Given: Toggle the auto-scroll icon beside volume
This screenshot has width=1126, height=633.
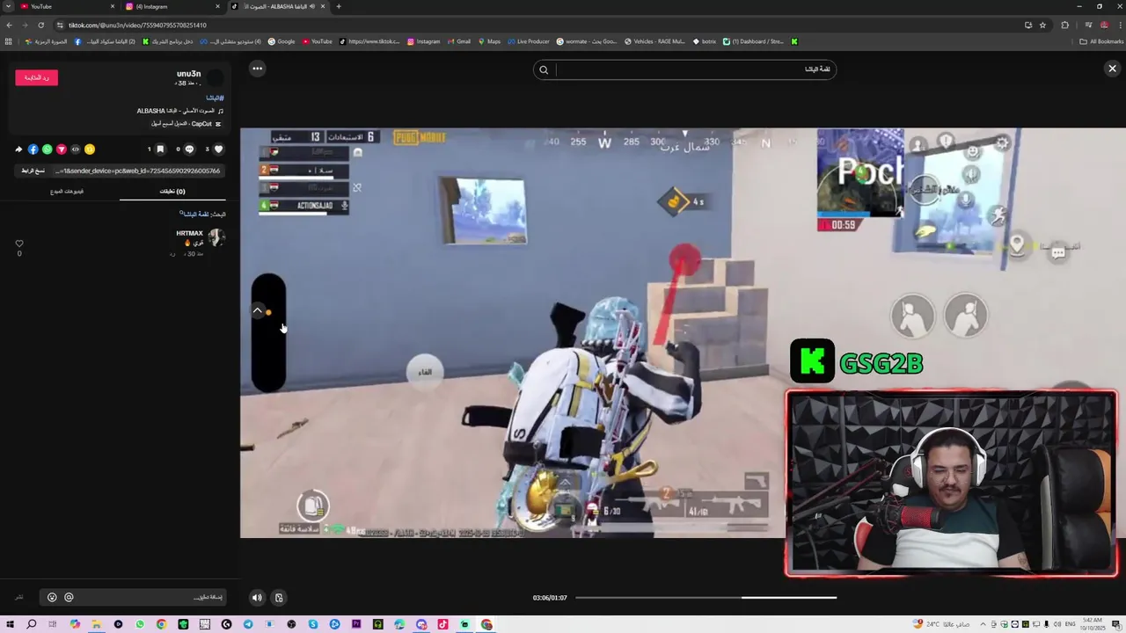Looking at the screenshot, I should coord(279,598).
